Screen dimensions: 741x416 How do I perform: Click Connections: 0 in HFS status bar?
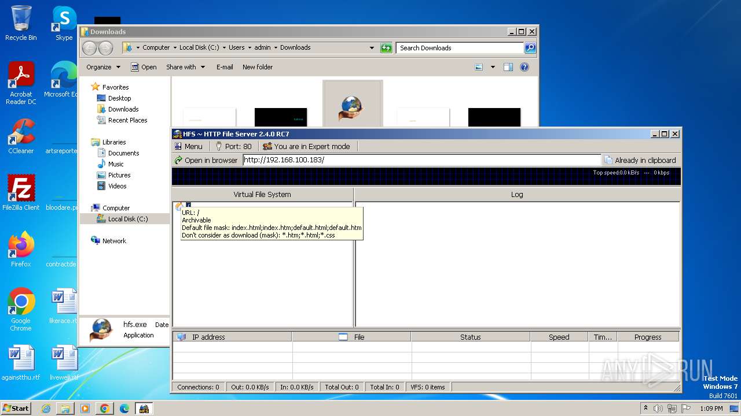[x=198, y=387]
